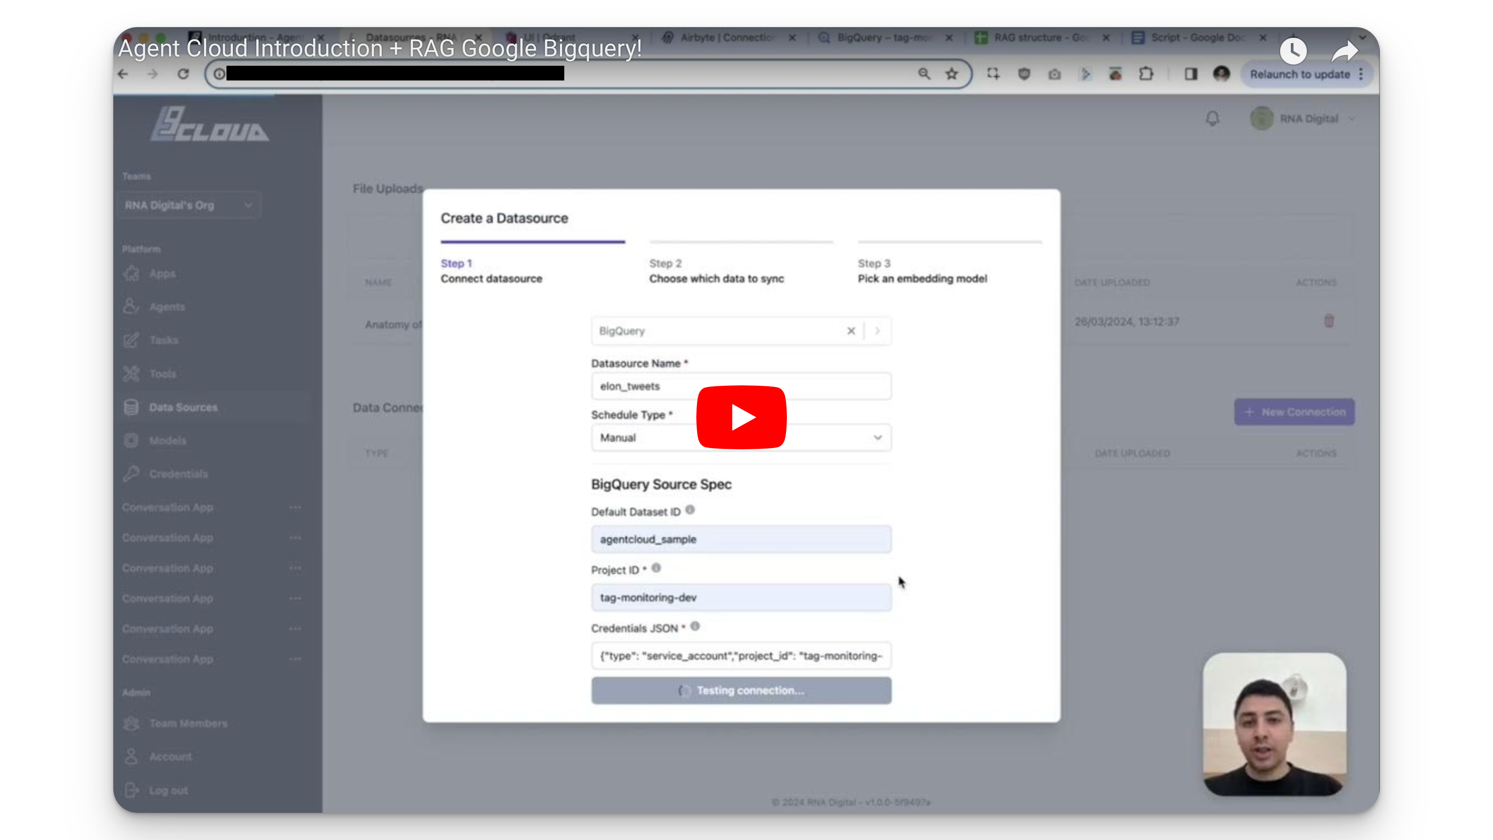Viewport: 1493px width, 840px height.
Task: Click the Credentials JSON field
Action: 741,656
